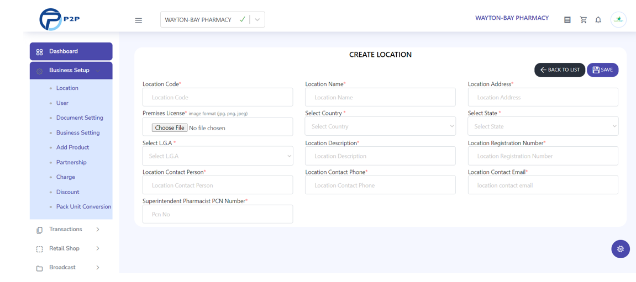636x282 pixels.
Task: Click the hamburger menu icon
Action: click(x=138, y=20)
